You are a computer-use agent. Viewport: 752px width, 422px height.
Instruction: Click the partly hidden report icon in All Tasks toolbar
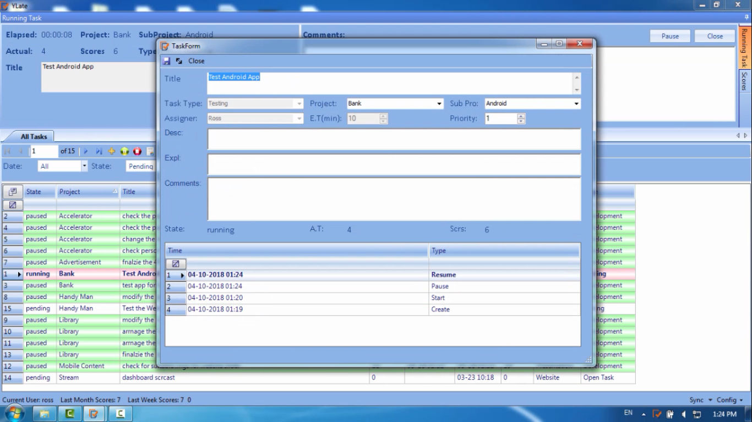(x=150, y=151)
